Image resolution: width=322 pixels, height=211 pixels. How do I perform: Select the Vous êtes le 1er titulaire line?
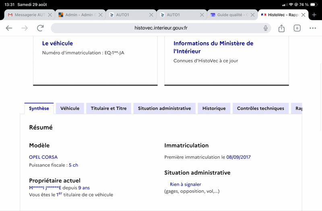point(71,195)
